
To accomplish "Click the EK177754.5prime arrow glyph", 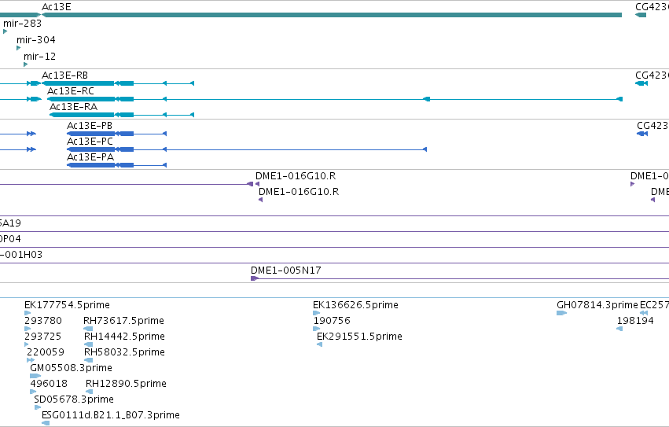I will (x=28, y=313).
